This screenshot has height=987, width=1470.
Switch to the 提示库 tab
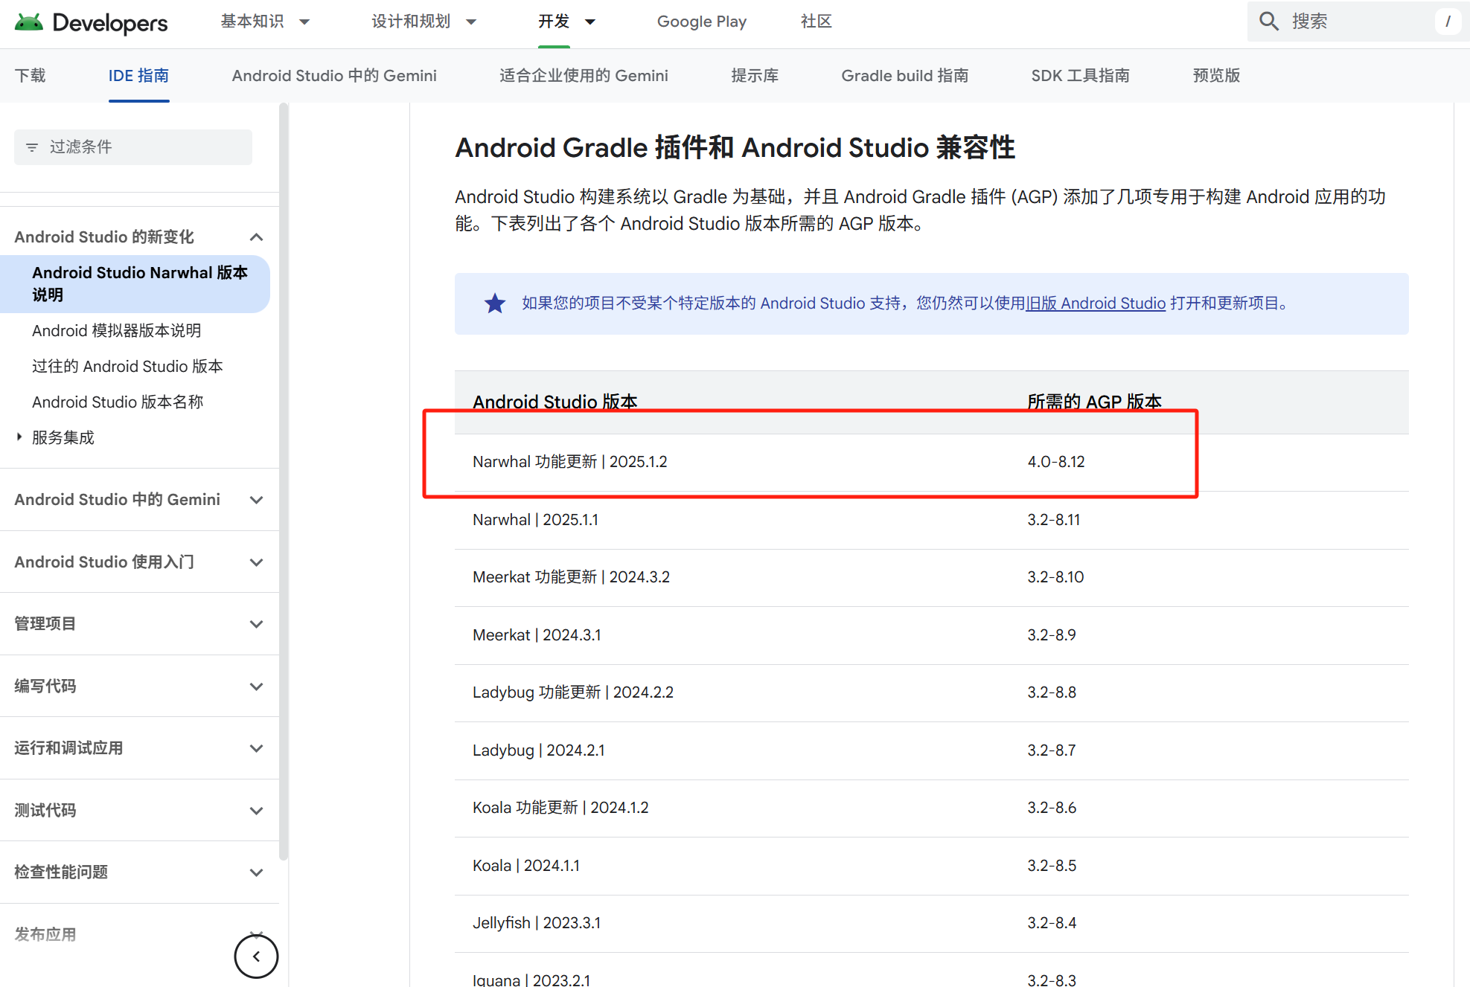pos(755,76)
